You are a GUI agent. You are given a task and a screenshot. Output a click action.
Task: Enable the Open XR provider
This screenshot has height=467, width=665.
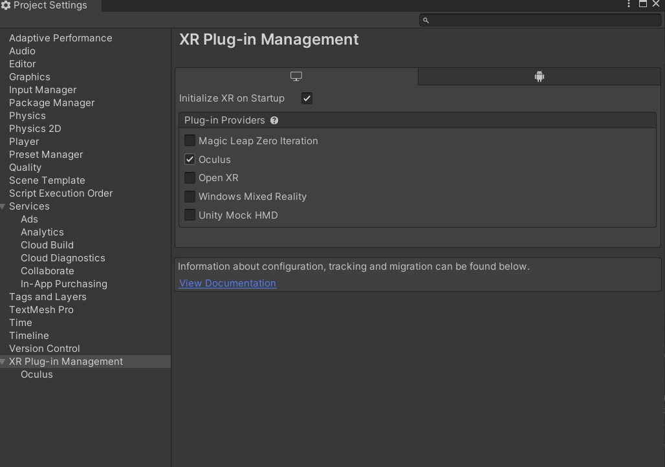tap(190, 178)
